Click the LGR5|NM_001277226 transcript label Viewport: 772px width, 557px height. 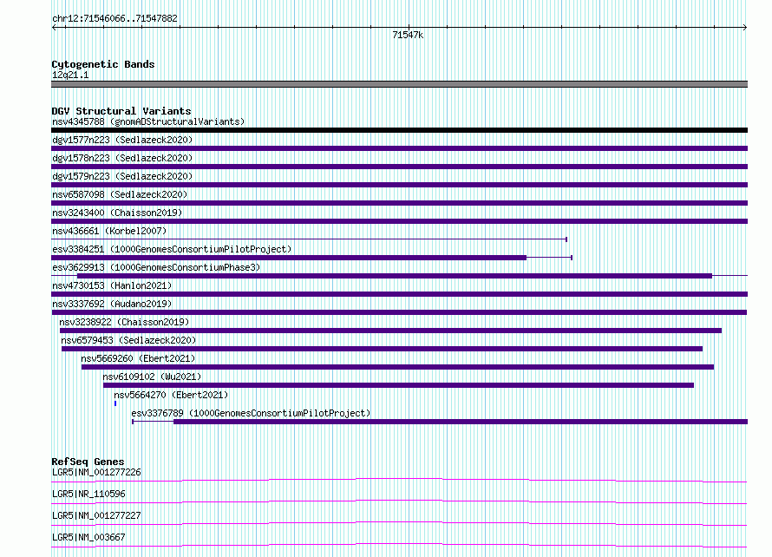click(96, 472)
